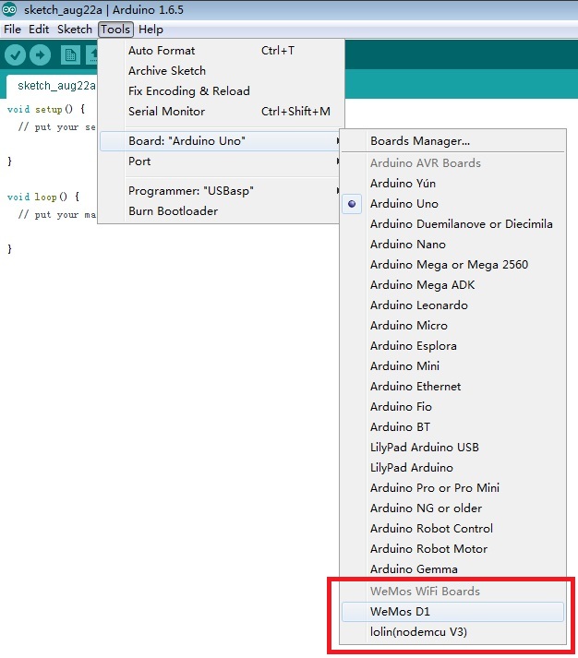The image size is (578, 658).
Task: Choose Arduino Robot Motor board
Action: 452,549
